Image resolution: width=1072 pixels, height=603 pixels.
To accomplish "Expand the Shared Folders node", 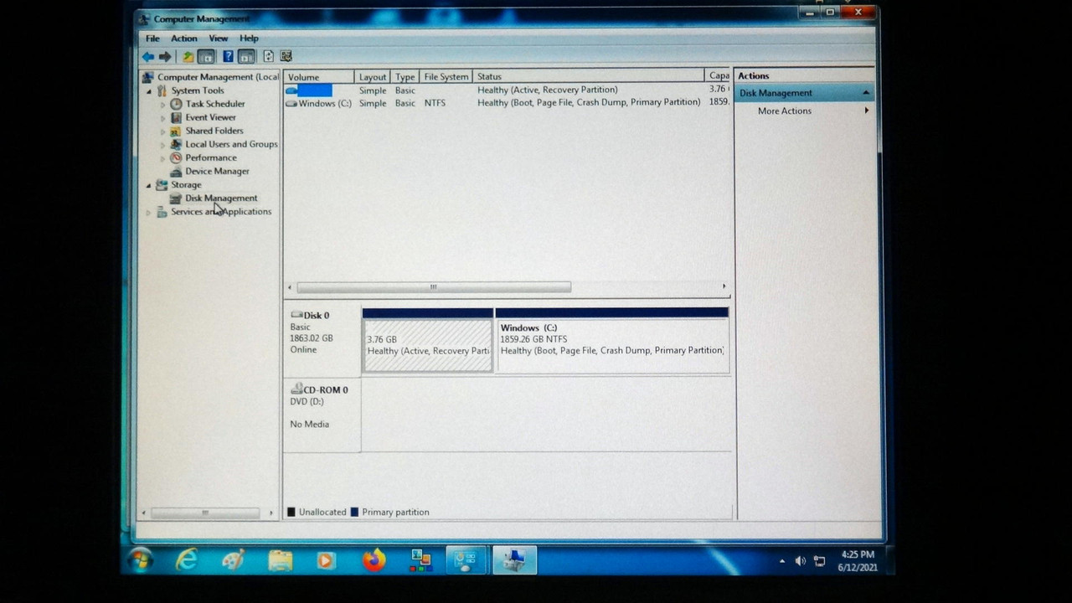I will (x=162, y=131).
